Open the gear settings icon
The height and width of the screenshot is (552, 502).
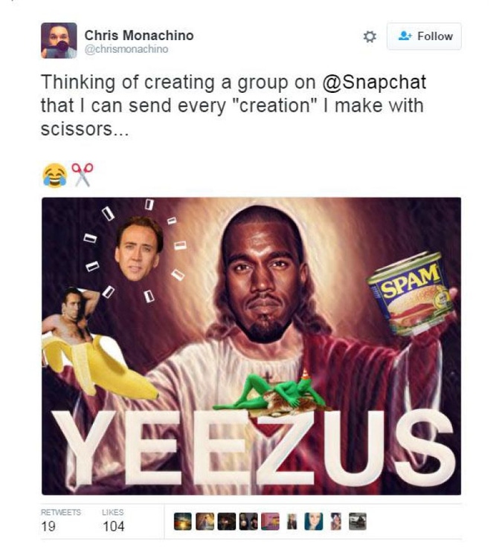(x=370, y=36)
